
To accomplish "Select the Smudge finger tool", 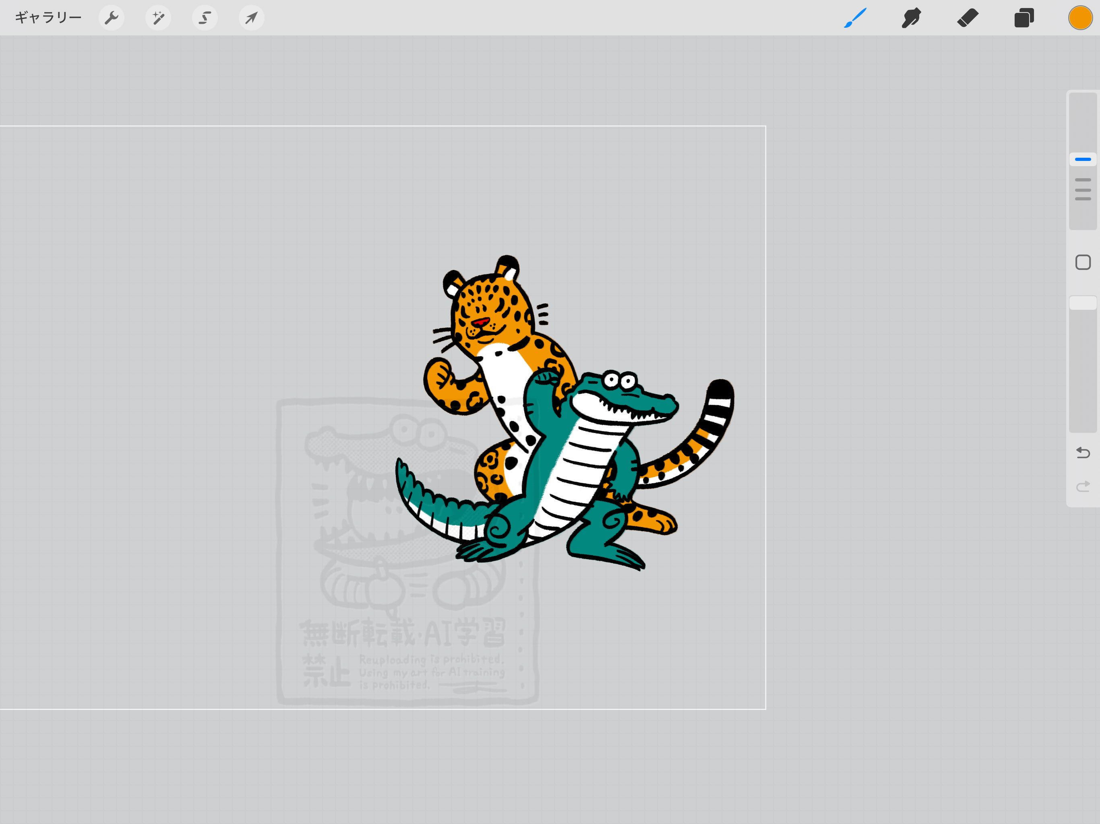I will point(911,19).
